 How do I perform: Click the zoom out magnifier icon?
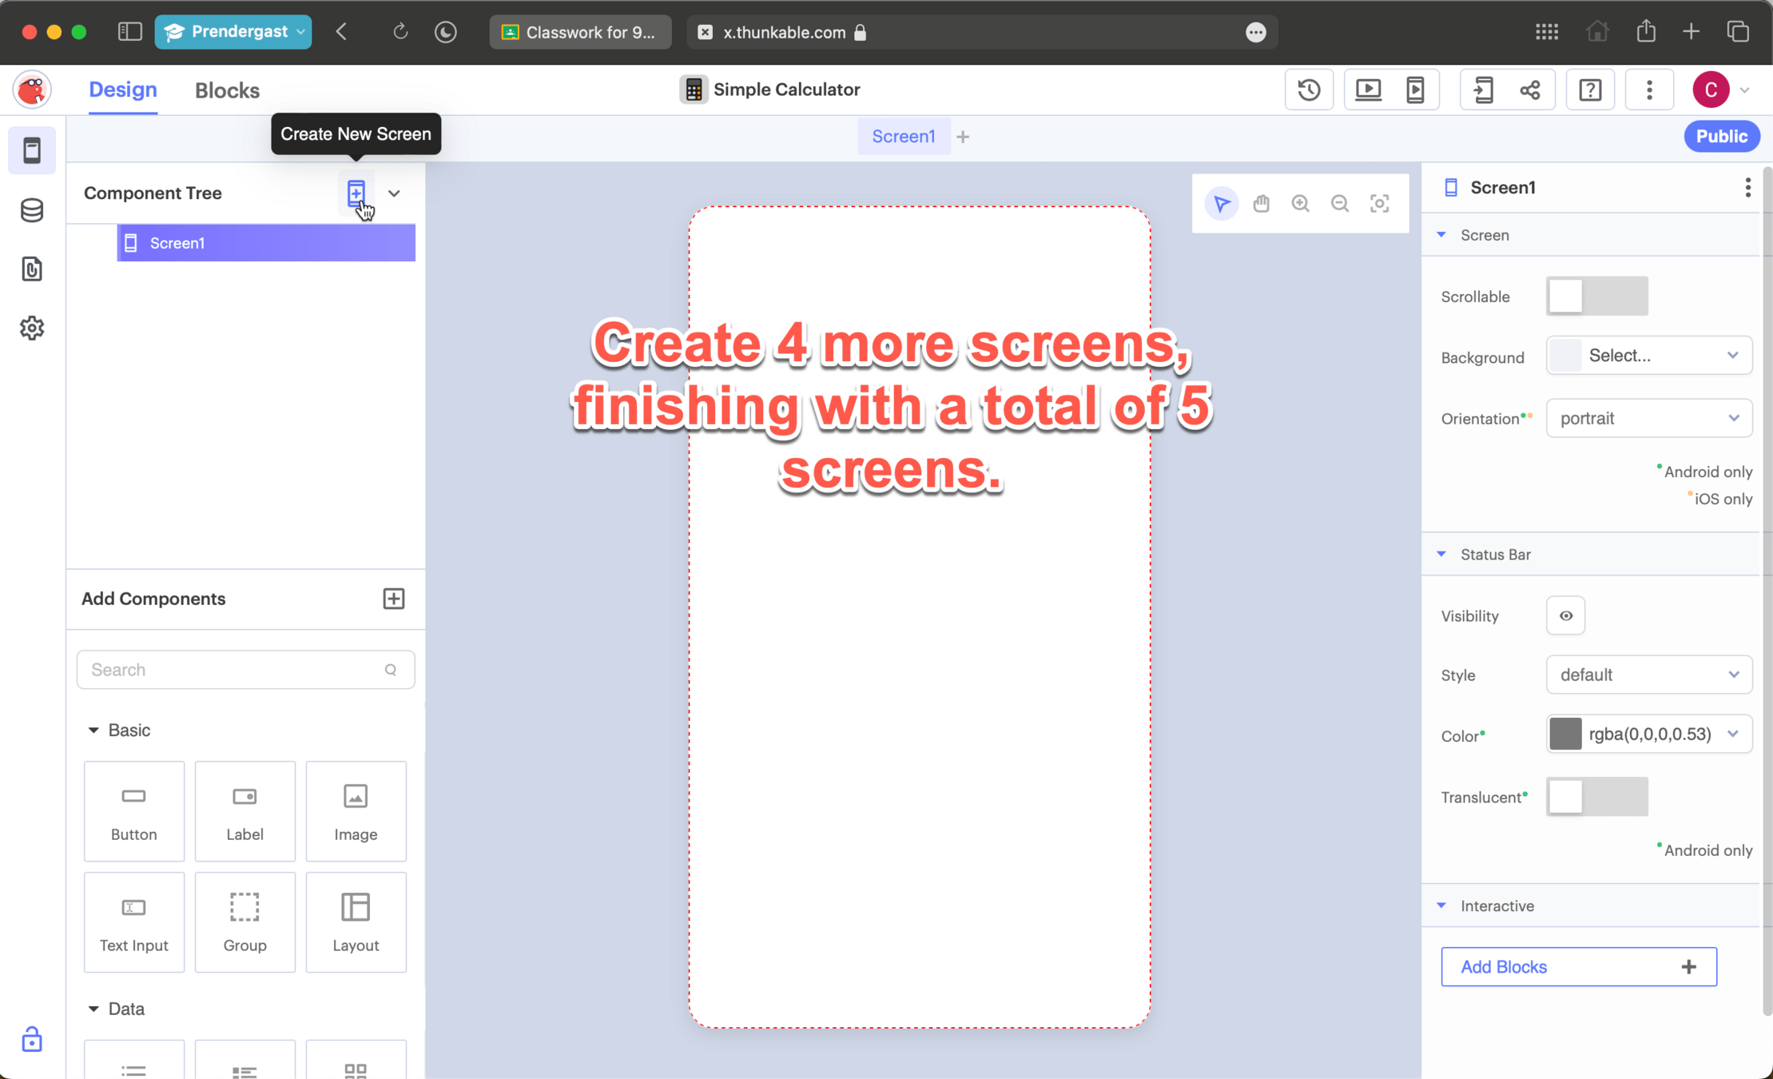[1340, 204]
